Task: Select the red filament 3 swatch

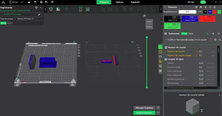Action: pyautogui.click(x=207, y=19)
